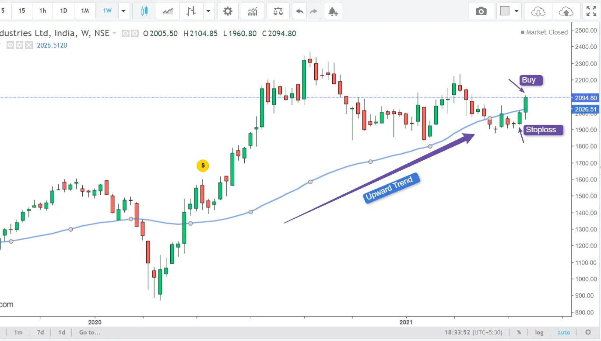Toggle symbol visibility eye icon
The height and width of the screenshot is (341, 601).
[126, 33]
